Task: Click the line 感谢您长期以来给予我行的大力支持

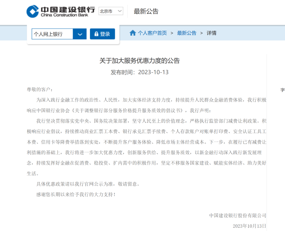Action: [x=75, y=195]
